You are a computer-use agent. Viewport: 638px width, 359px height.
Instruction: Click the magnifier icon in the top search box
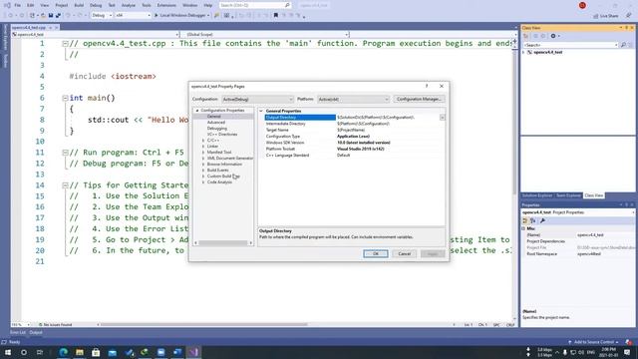click(287, 5)
